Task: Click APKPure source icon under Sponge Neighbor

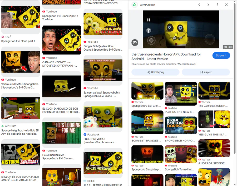Action: pos(3,126)
